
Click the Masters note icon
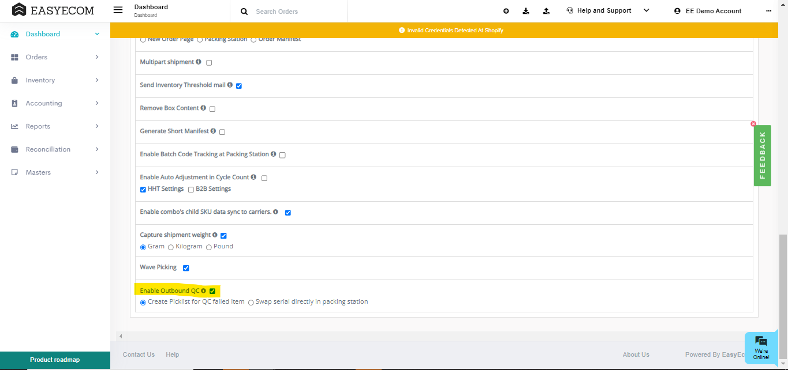point(15,172)
